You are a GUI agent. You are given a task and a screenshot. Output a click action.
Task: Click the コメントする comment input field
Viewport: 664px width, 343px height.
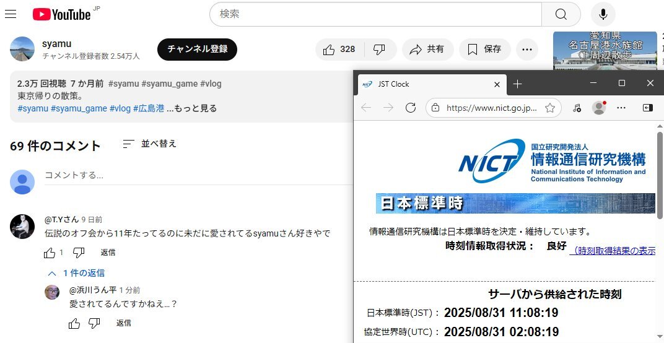pos(198,175)
